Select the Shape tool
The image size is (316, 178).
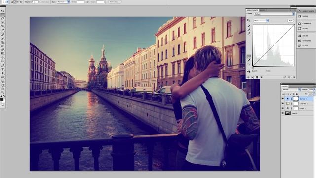(x=3, y=77)
